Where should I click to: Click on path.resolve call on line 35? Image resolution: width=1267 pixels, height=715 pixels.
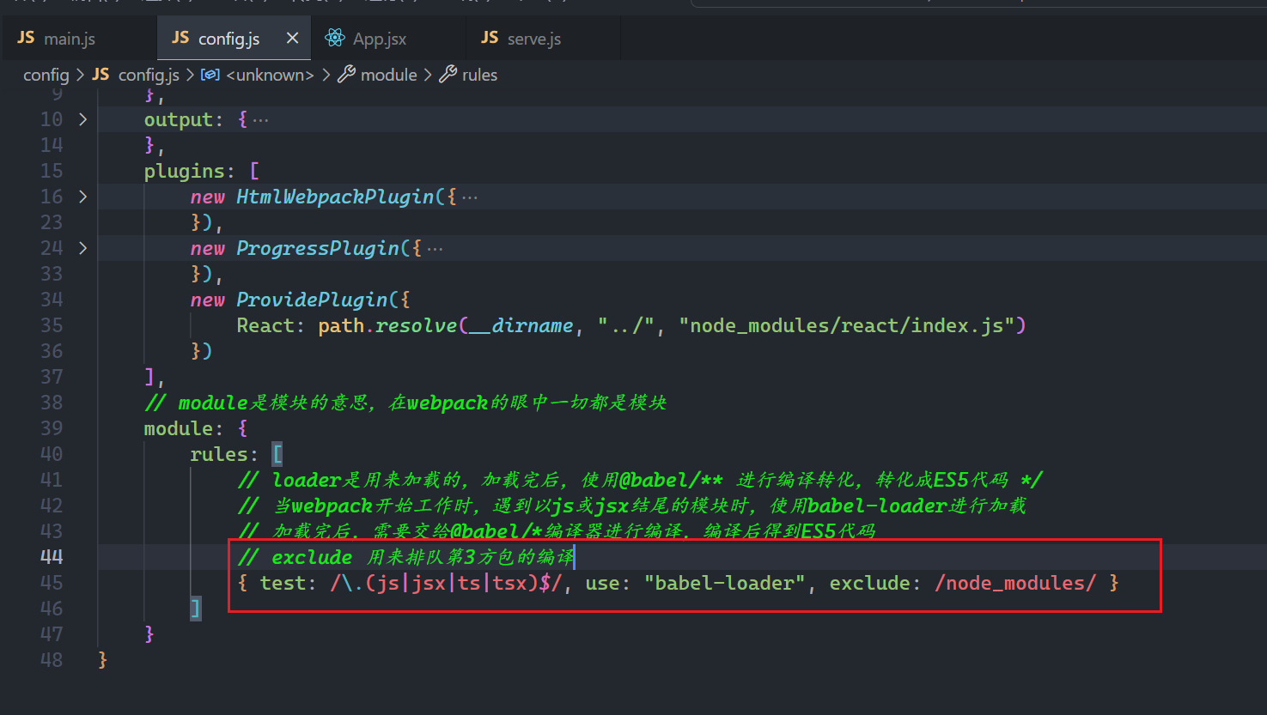387,325
